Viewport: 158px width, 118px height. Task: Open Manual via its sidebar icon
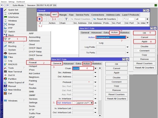click(x=5, y=86)
